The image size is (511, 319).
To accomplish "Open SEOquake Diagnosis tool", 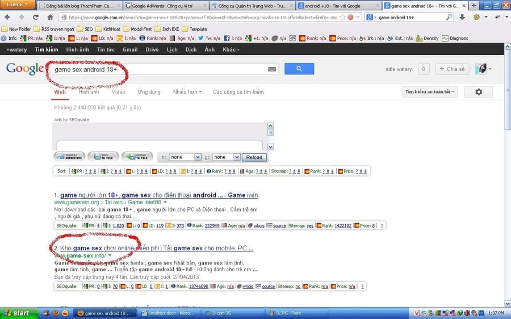I will pos(455,38).
